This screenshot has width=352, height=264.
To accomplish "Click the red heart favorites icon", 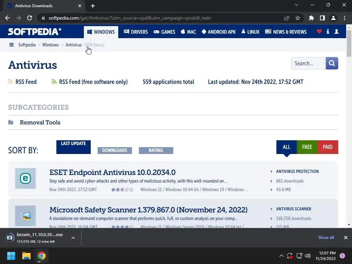I will click(319, 31).
